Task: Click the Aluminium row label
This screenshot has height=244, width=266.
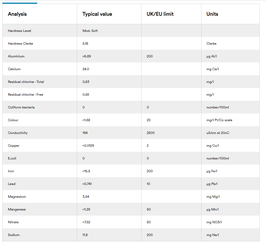Action: point(16,56)
